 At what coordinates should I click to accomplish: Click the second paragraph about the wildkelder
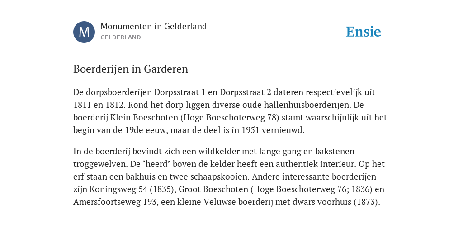[229, 176]
